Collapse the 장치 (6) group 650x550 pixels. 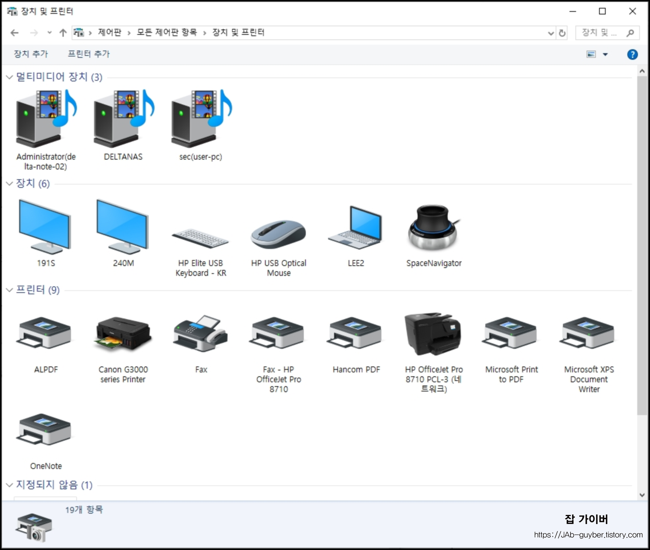coord(10,184)
